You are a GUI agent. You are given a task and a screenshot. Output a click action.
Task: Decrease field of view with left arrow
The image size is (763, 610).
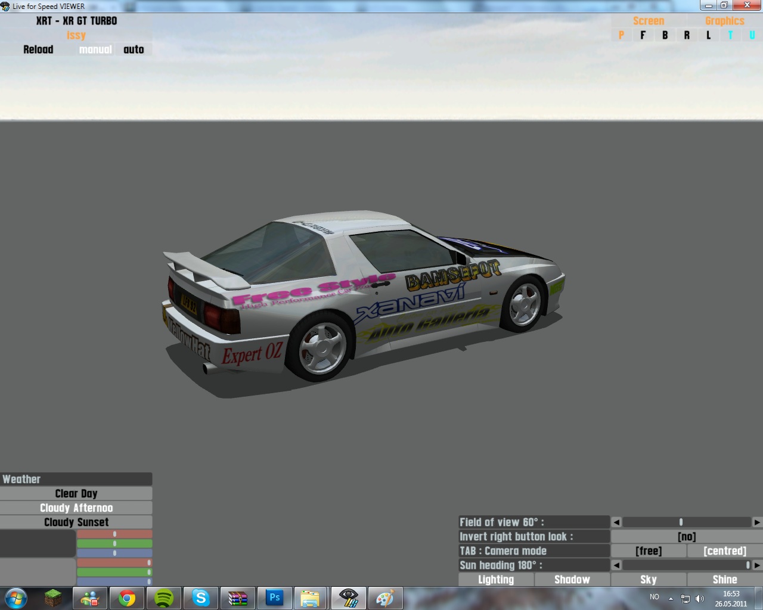point(617,522)
